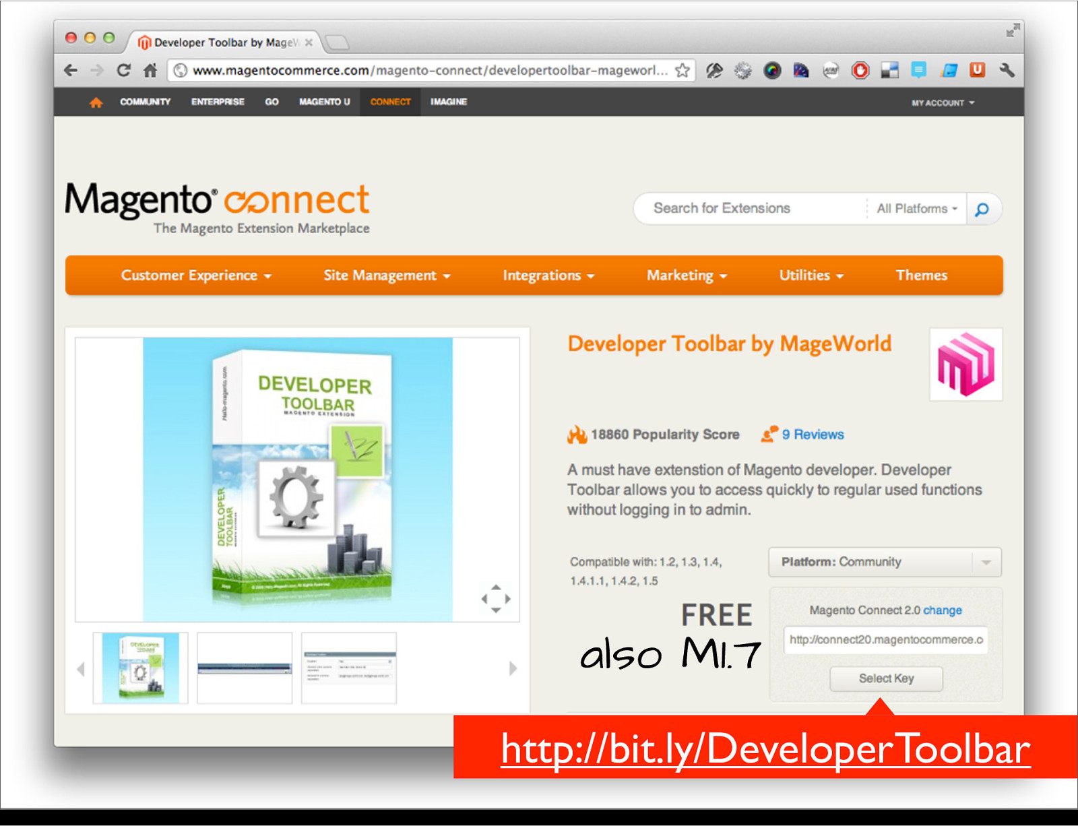Click the gear-shaped extension icon in toolbar
Screen dimensions: 1078x830
click(x=742, y=70)
